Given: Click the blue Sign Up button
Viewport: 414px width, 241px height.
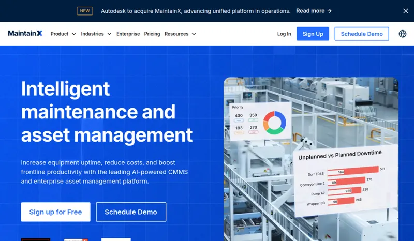Looking at the screenshot, I should (x=313, y=34).
